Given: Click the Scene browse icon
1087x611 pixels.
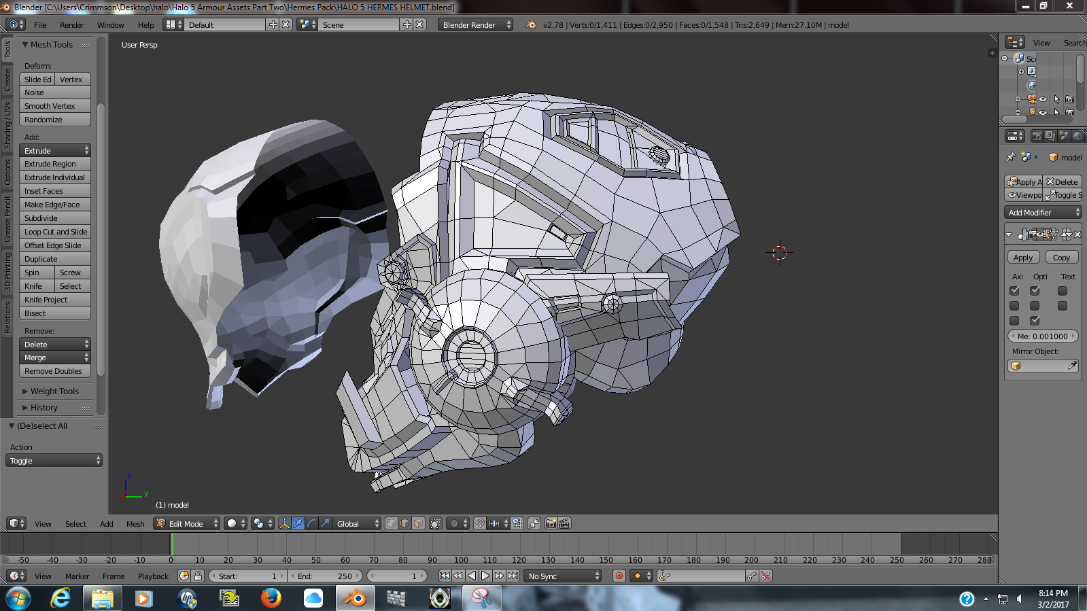Looking at the screenshot, I should click(x=307, y=24).
